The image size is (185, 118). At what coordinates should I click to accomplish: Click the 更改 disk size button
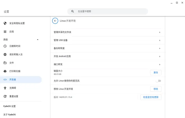tap(156, 73)
